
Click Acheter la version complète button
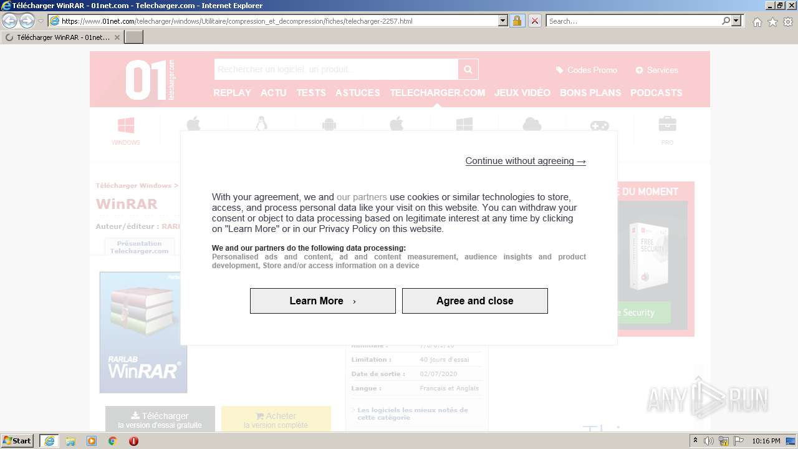click(x=276, y=418)
